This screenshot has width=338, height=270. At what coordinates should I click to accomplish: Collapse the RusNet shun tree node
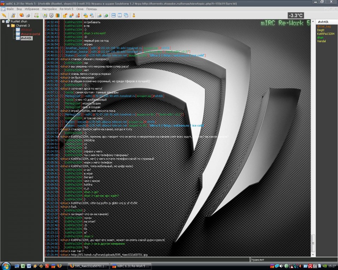coord(3,21)
